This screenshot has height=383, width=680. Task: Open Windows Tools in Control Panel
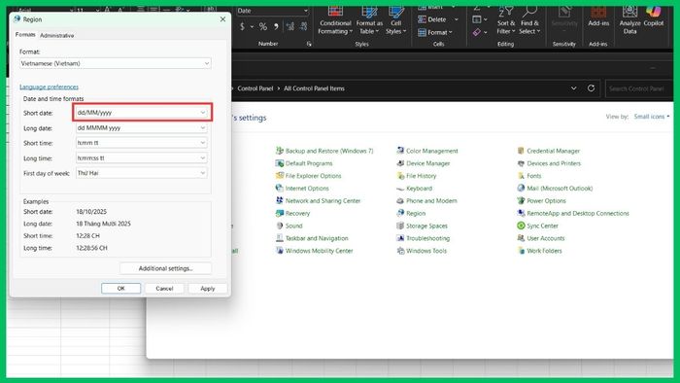(422, 251)
